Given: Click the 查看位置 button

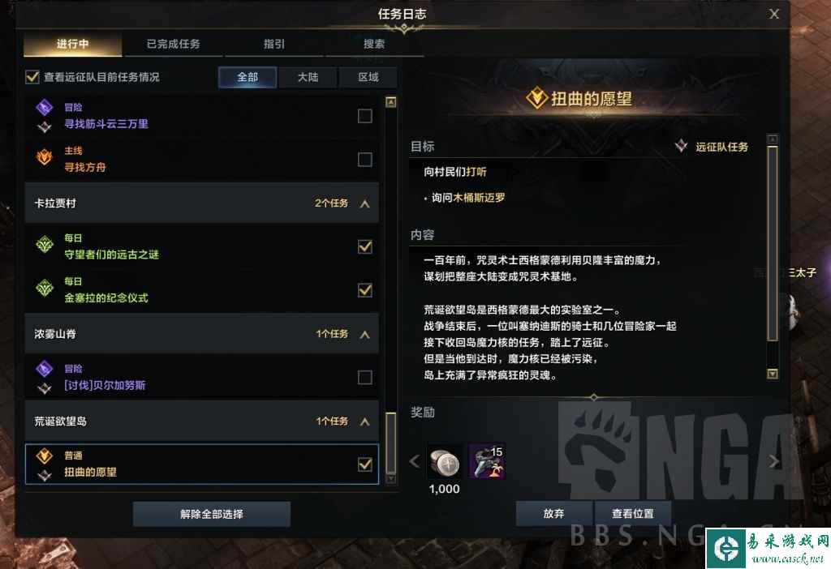Looking at the screenshot, I should [633, 513].
